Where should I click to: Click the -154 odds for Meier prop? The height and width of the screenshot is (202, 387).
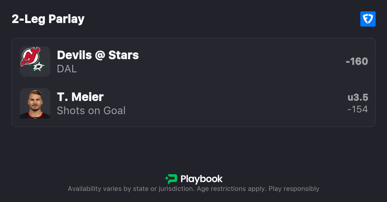point(358,109)
